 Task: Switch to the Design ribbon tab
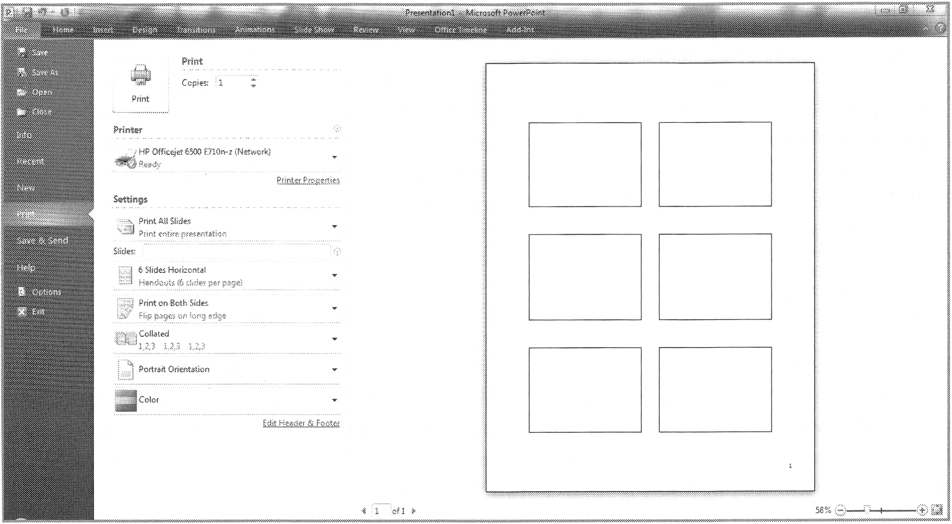(145, 30)
